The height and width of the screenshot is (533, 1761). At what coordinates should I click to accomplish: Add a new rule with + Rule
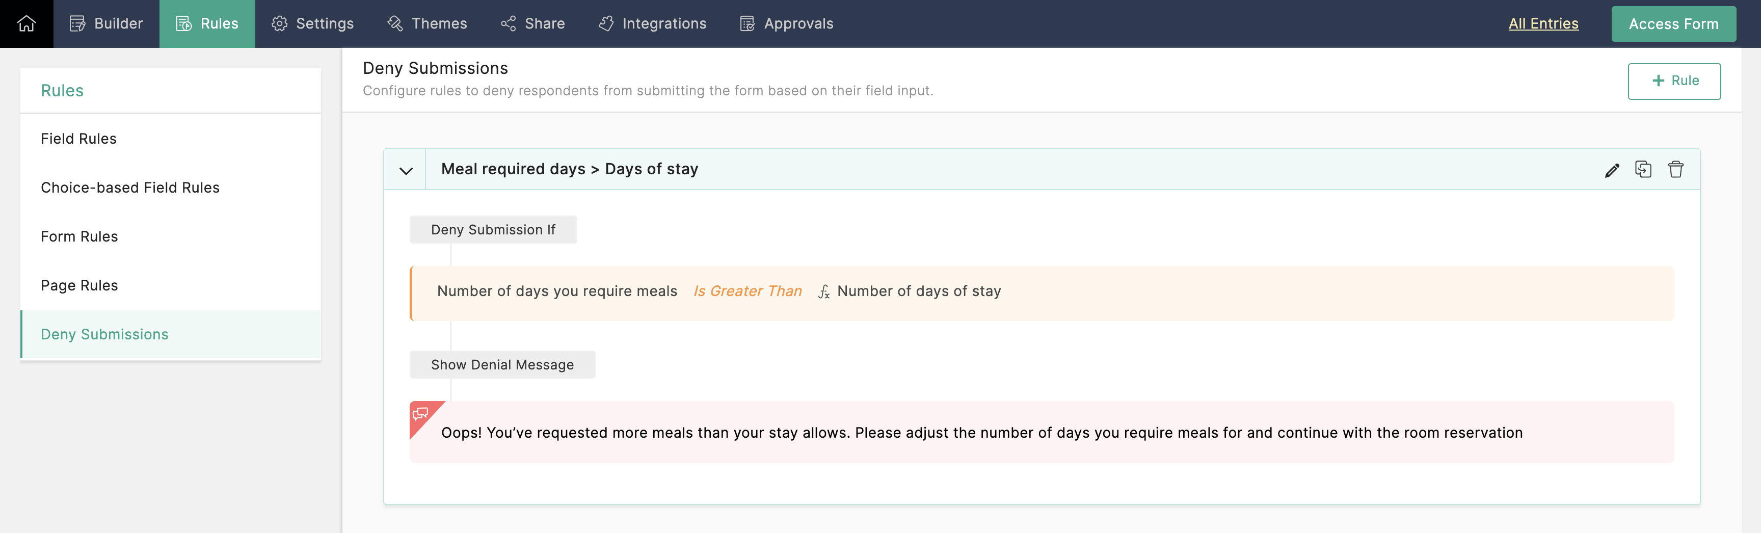(x=1673, y=82)
